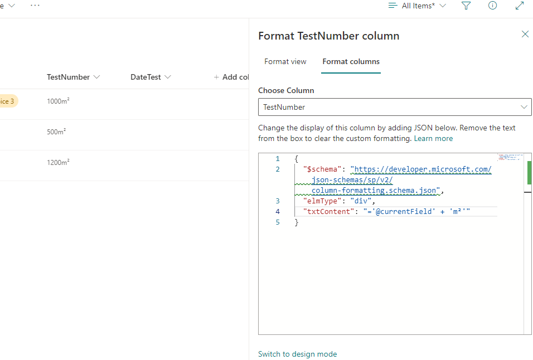This screenshot has width=533, height=360.
Task: Click the Choose Column label
Action: click(286, 90)
